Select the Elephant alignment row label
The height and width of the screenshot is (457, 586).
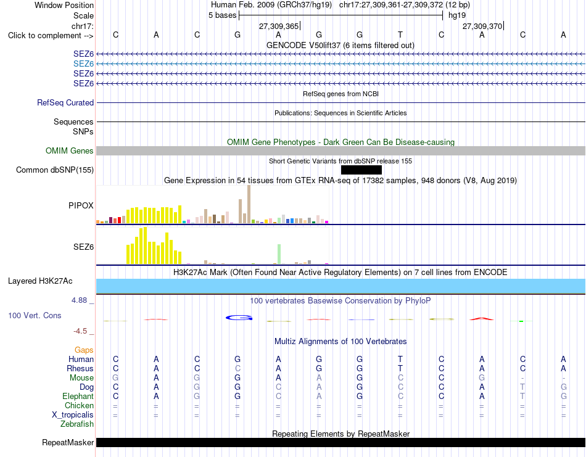pyautogui.click(x=78, y=397)
